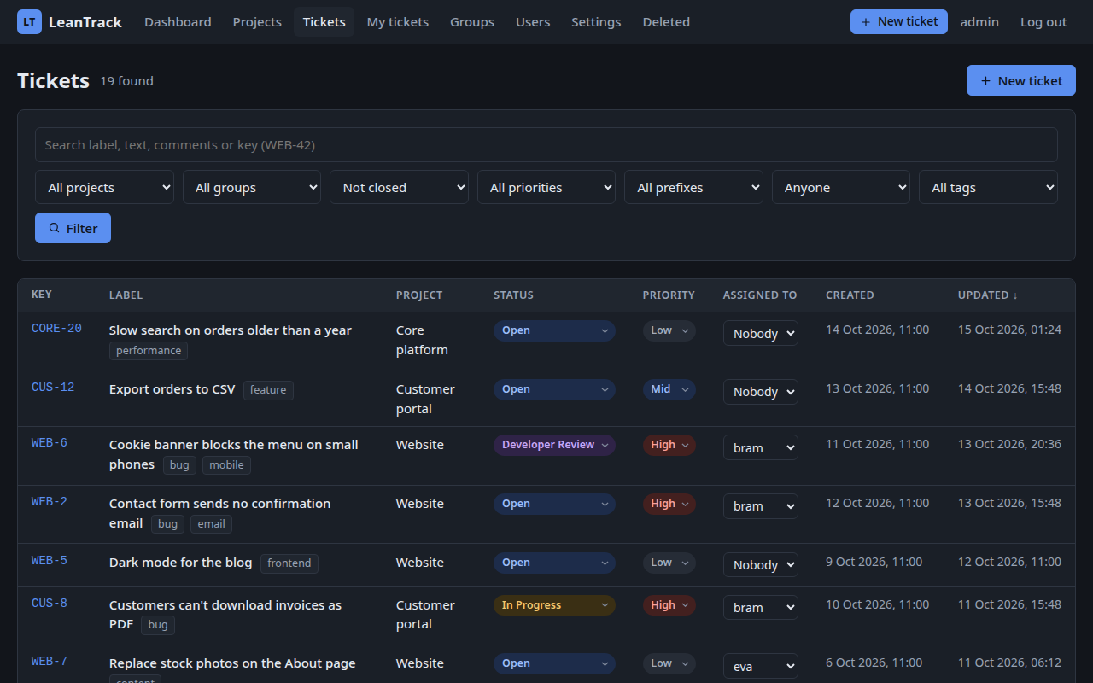
Task: Click the performance tag on CORE-20
Action: (149, 351)
